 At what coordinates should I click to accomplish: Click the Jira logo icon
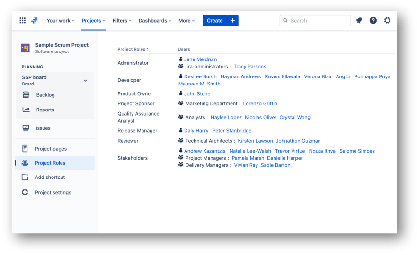pyautogui.click(x=35, y=20)
